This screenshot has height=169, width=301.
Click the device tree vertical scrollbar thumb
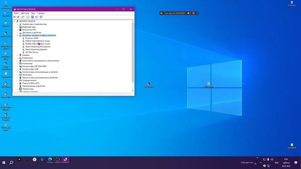133,52
